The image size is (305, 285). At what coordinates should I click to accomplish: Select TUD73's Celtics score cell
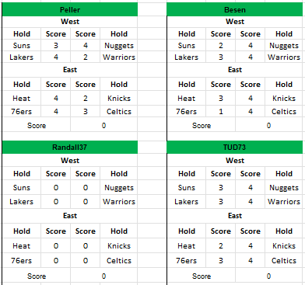[251, 260]
